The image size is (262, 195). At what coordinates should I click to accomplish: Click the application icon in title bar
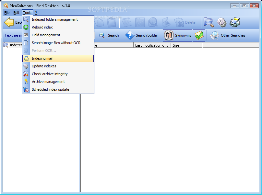pos(6,6)
